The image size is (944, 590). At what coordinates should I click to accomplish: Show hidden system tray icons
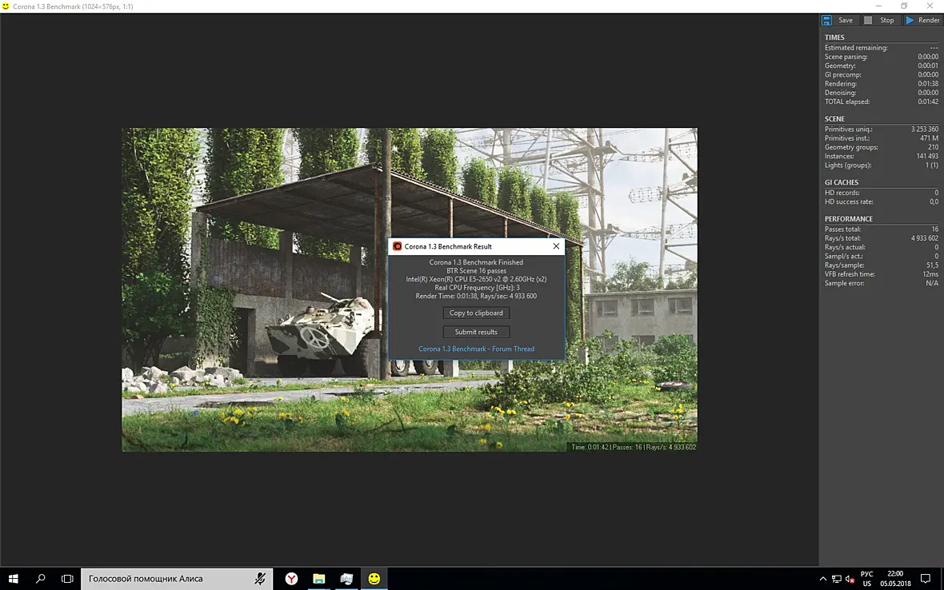tap(823, 579)
